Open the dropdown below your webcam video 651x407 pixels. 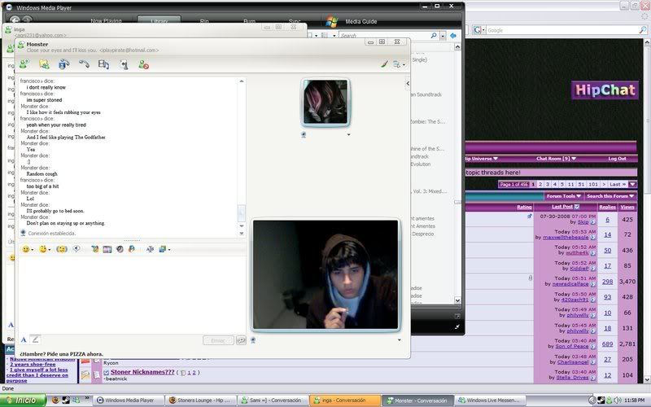[x=399, y=340]
